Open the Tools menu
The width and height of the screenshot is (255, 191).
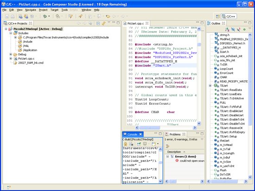tap(64, 10)
